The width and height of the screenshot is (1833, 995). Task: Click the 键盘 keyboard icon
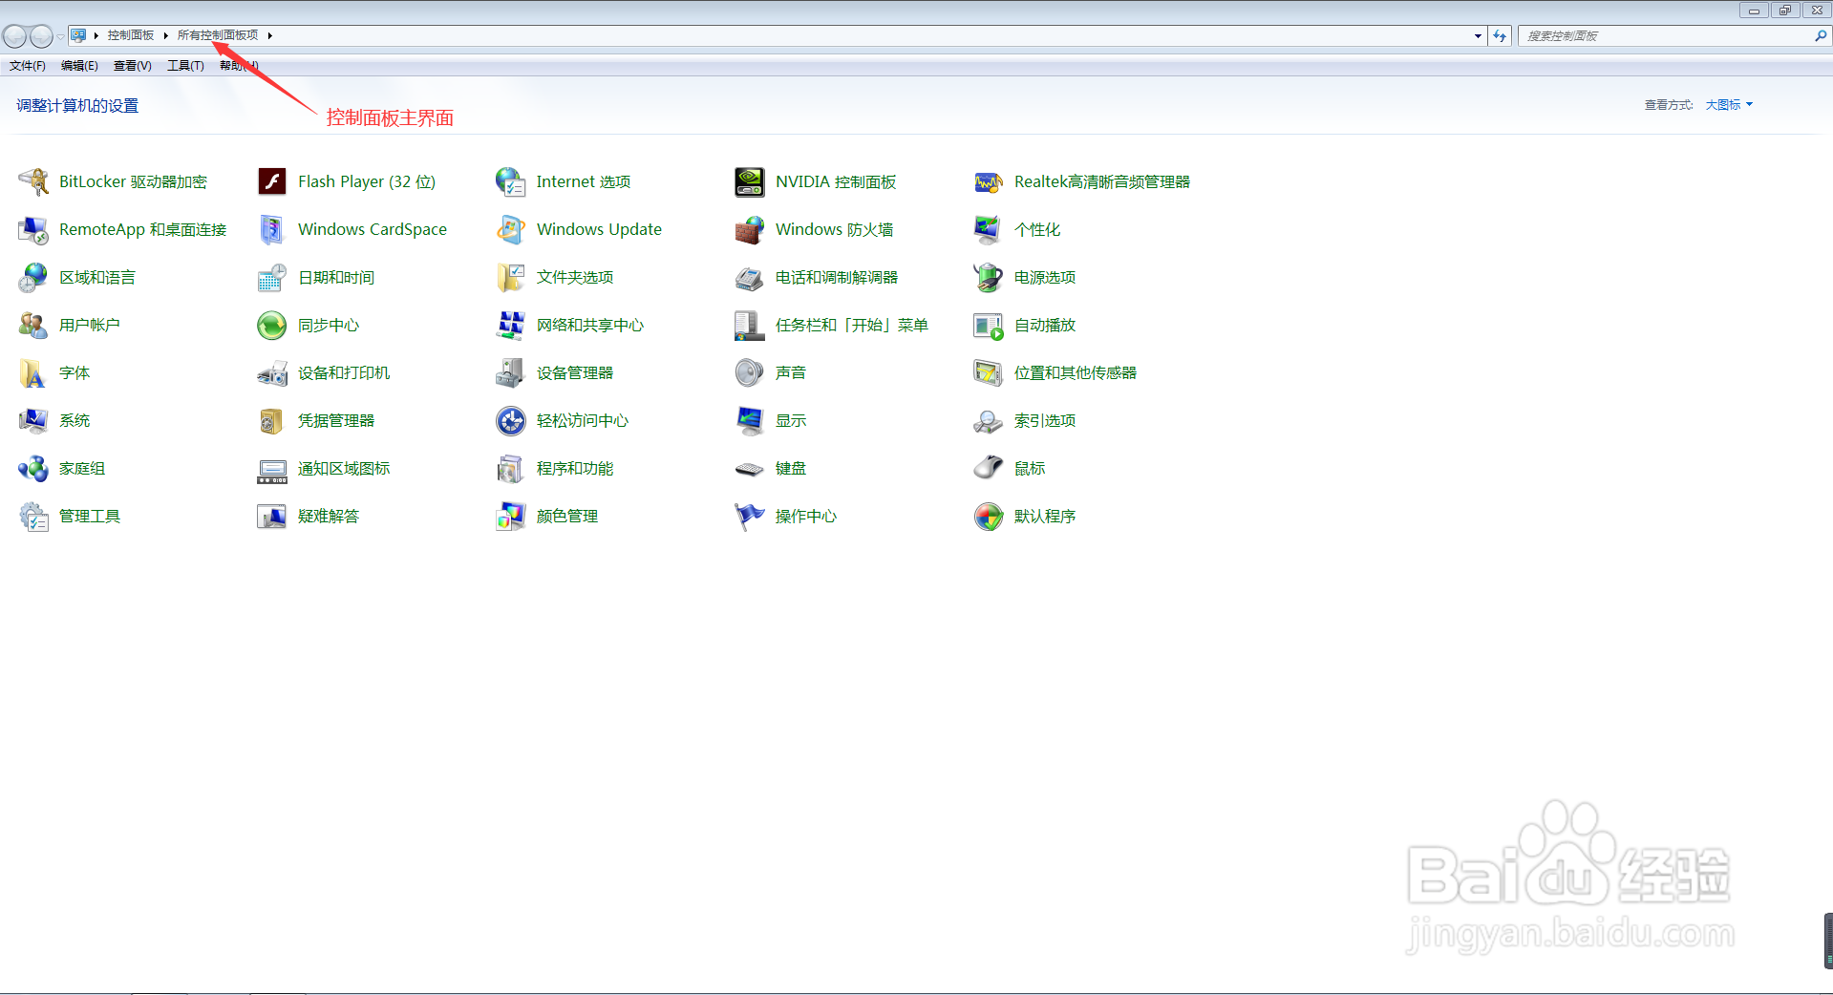pos(750,468)
